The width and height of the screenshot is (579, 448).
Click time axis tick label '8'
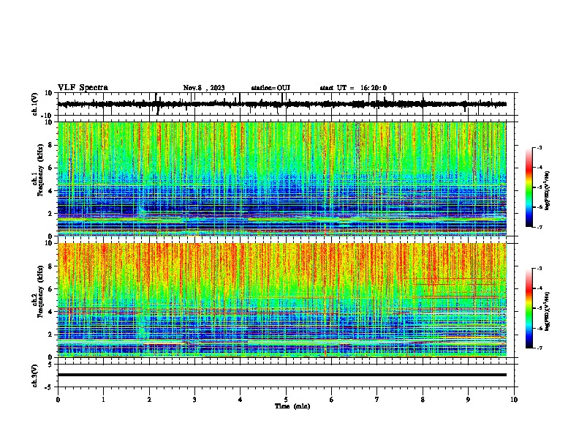[423, 400]
